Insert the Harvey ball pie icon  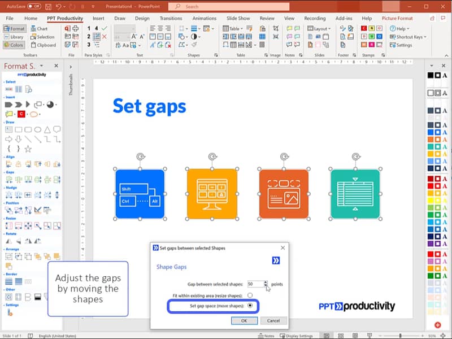(50, 105)
